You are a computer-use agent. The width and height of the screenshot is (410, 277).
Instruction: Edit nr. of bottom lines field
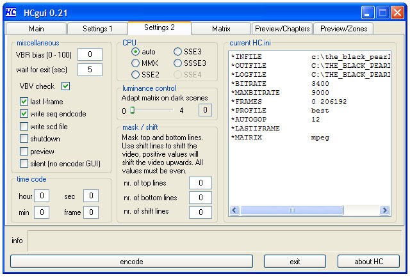(201, 198)
